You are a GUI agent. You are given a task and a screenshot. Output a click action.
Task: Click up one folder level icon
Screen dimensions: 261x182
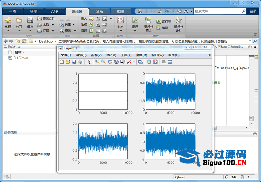coord(18,41)
